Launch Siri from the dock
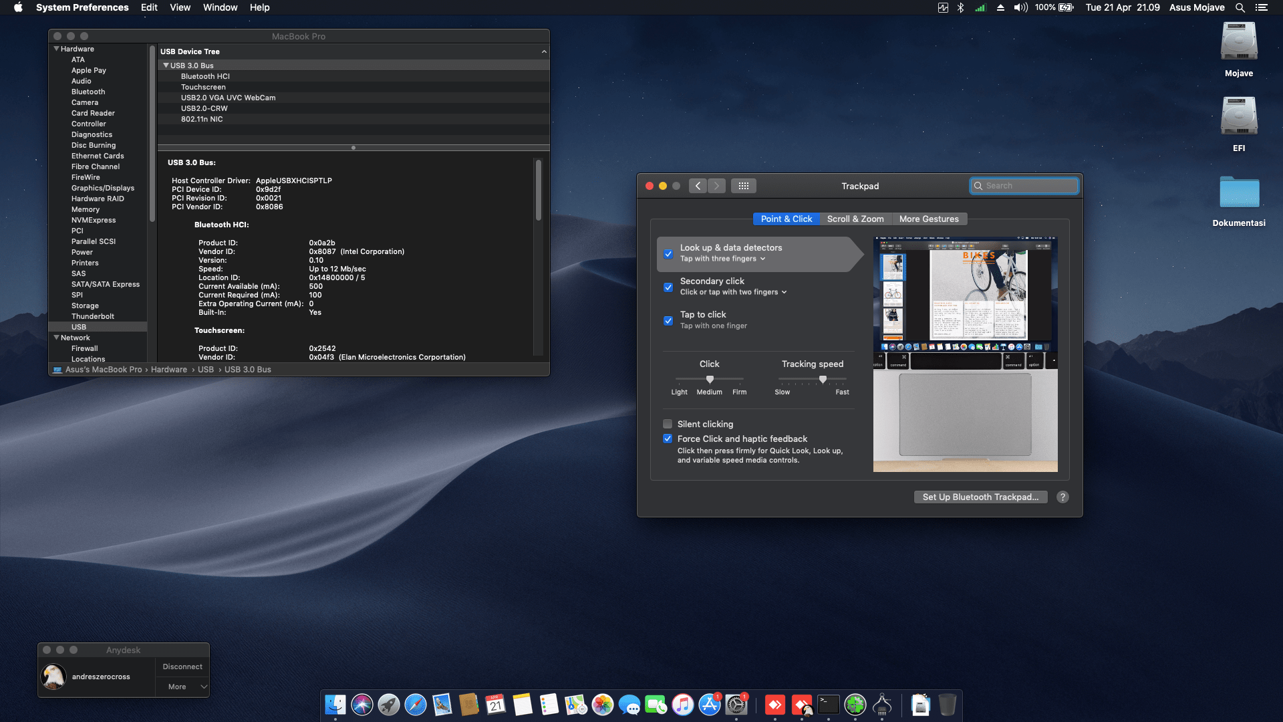The width and height of the screenshot is (1283, 722). point(362,705)
